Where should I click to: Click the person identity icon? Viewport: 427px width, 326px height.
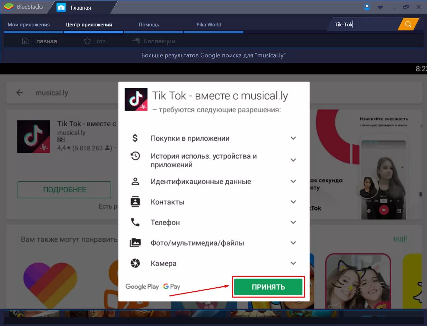pos(135,181)
